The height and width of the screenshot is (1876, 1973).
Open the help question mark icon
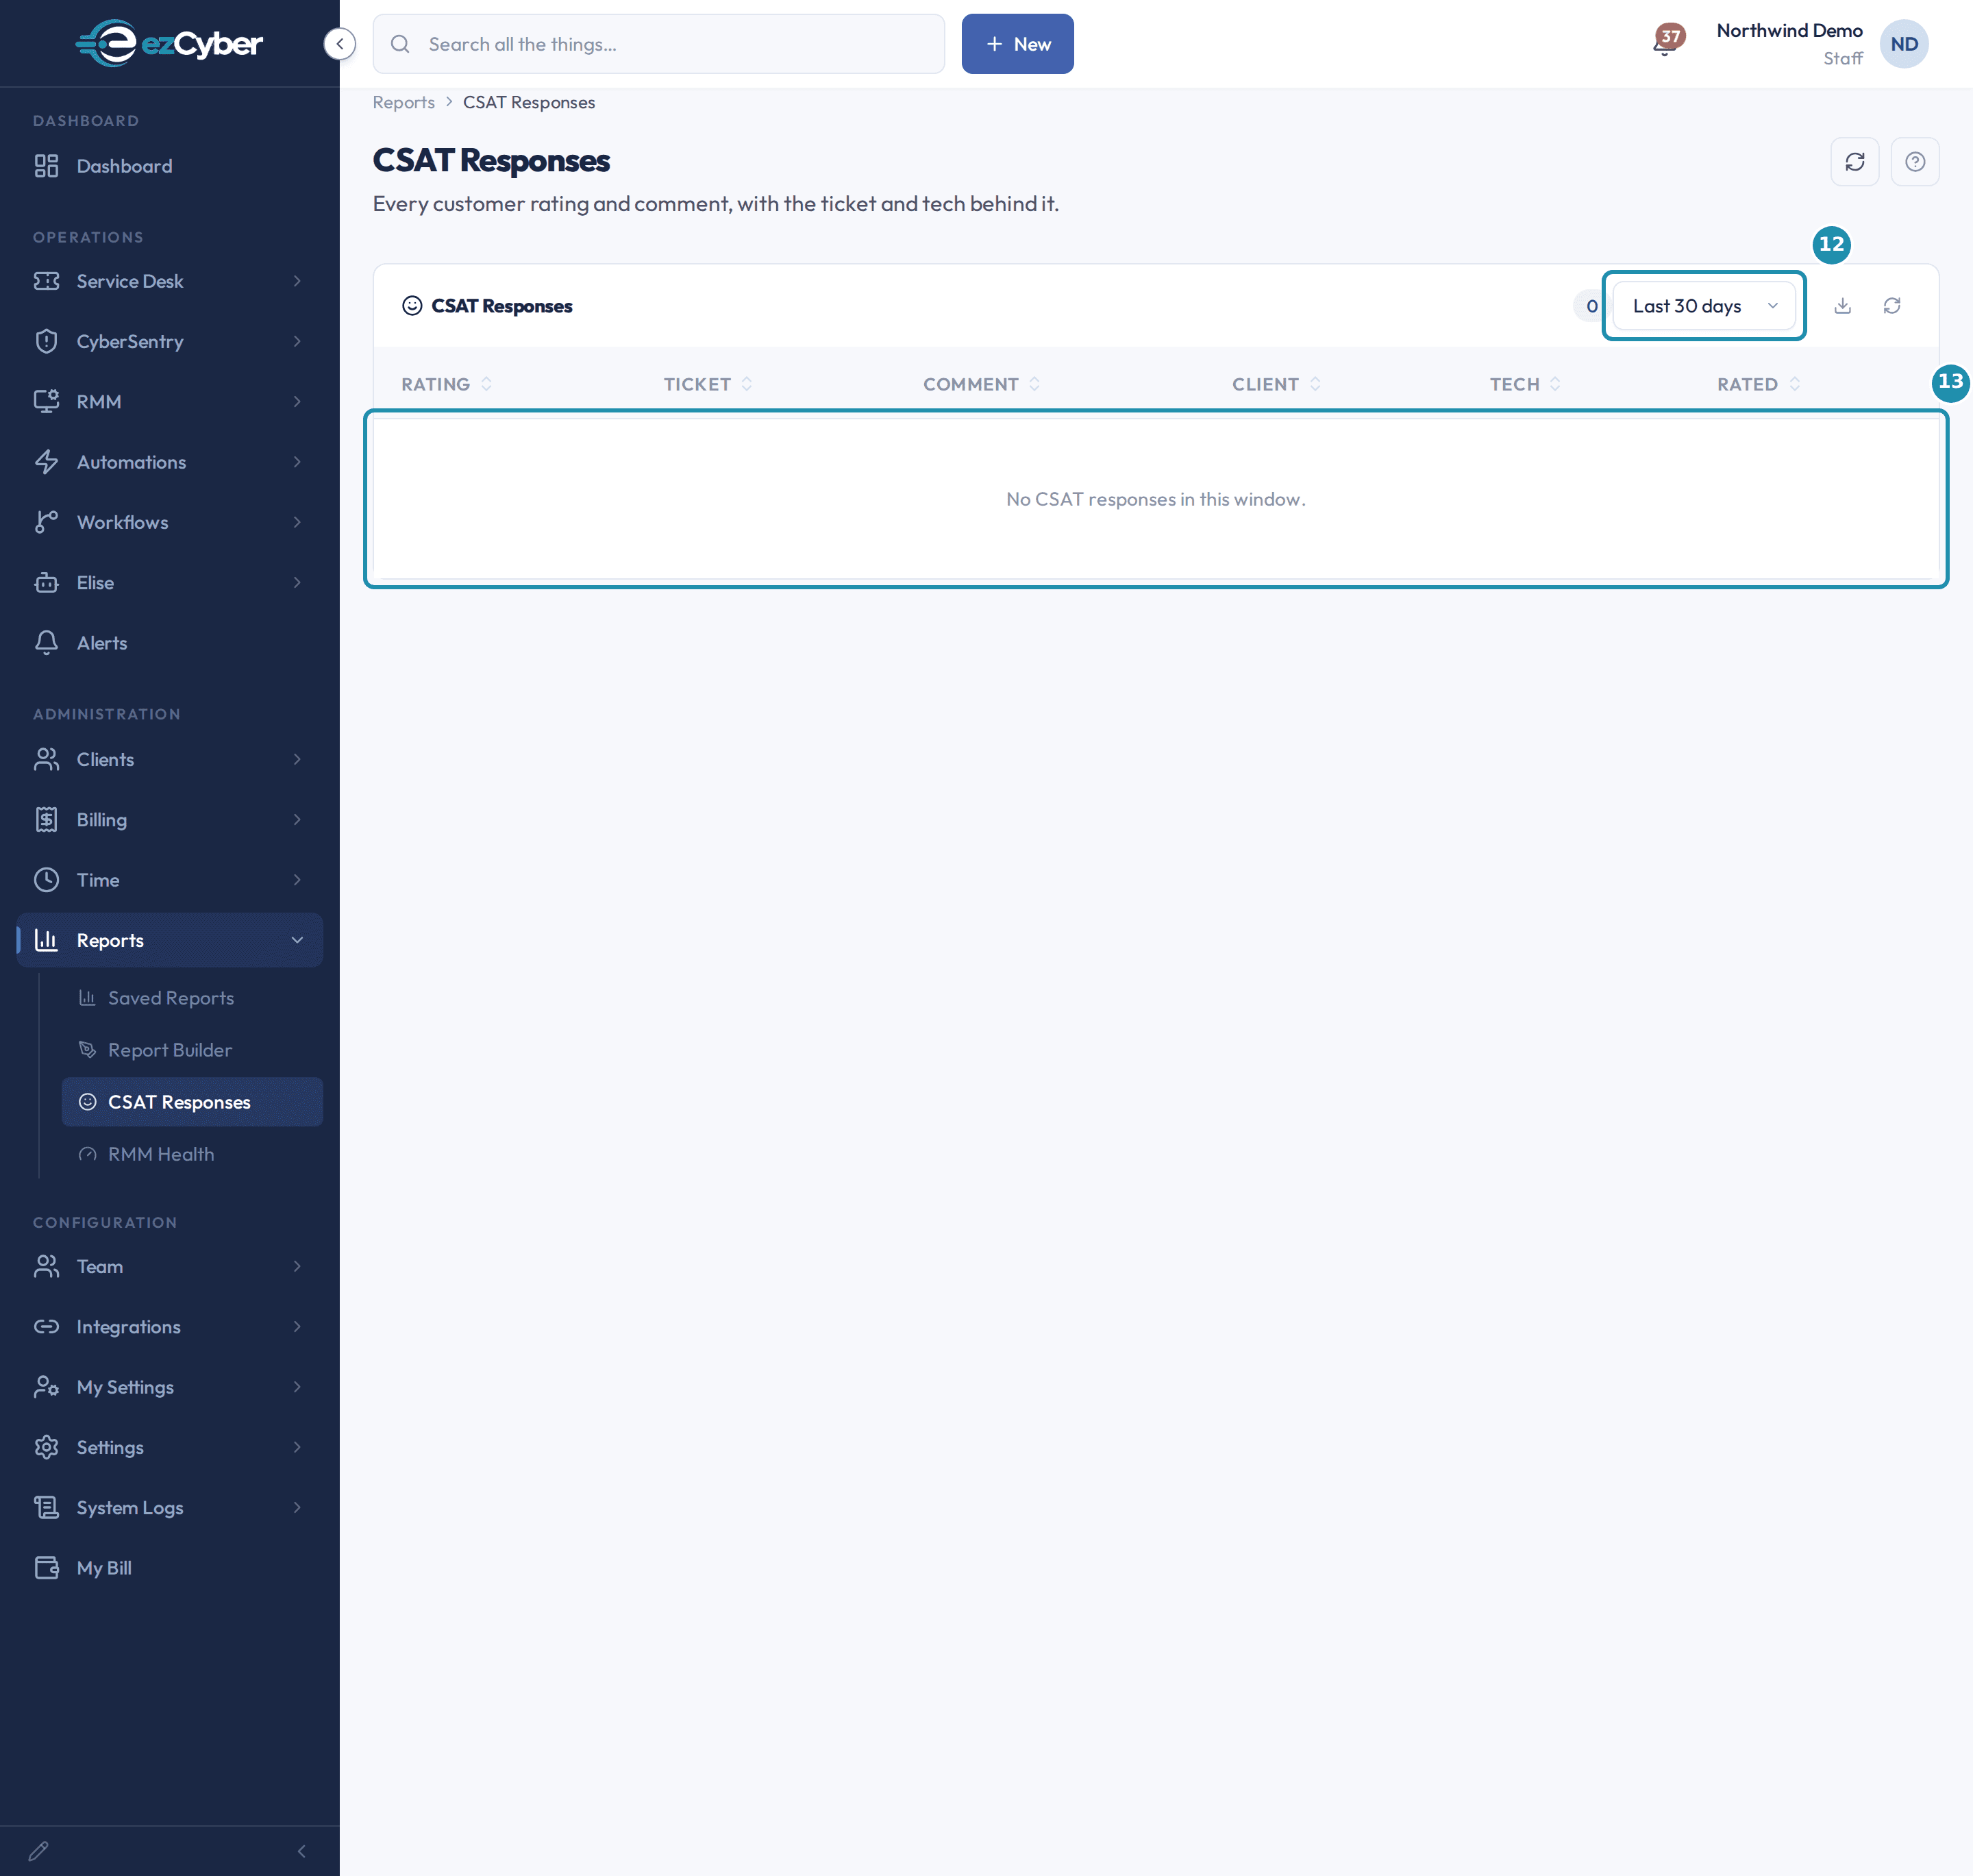click(1914, 162)
